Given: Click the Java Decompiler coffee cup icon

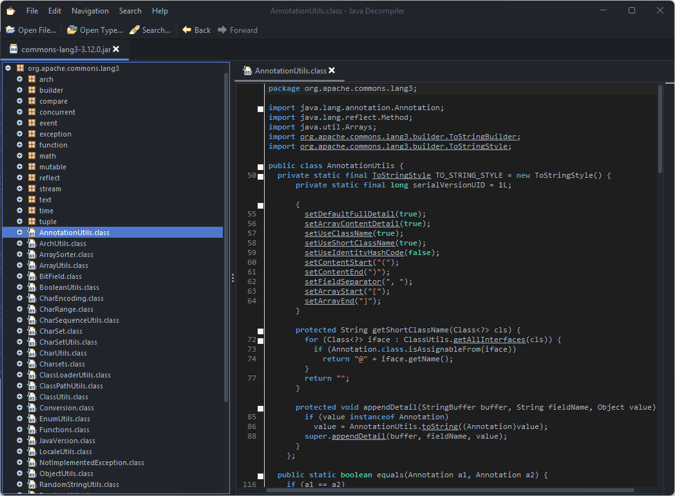Looking at the screenshot, I should (x=10, y=10).
